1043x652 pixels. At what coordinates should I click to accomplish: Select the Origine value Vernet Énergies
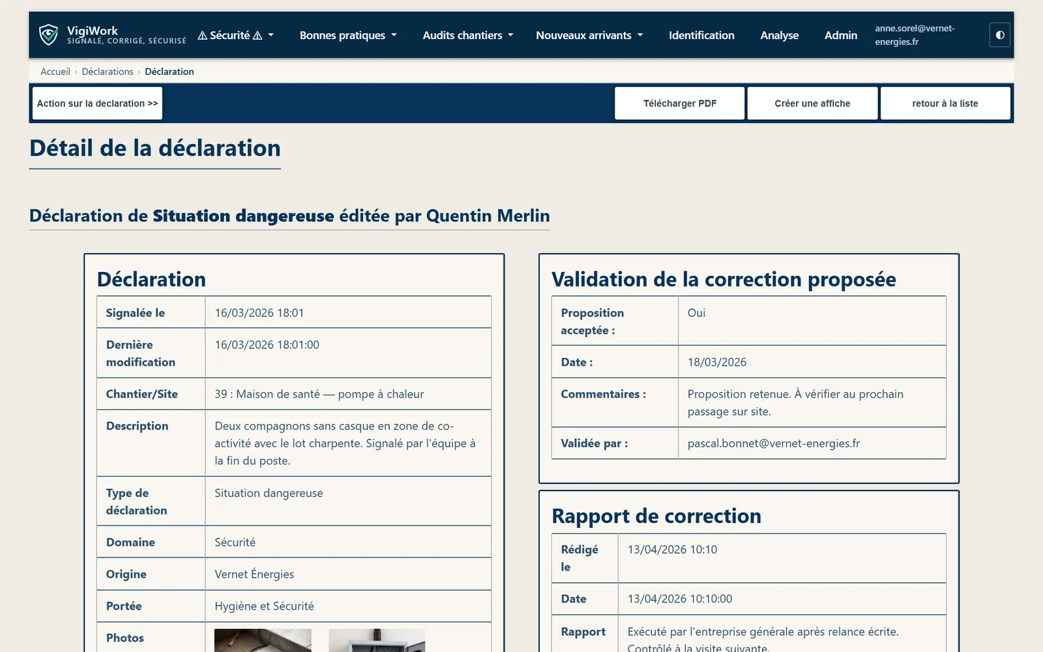[254, 574]
